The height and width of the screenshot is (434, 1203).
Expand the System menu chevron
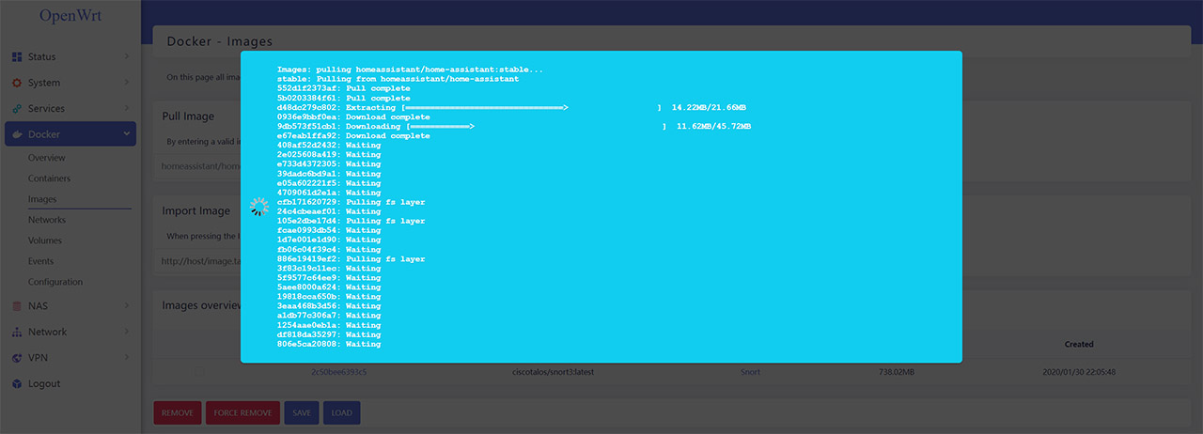coord(126,83)
